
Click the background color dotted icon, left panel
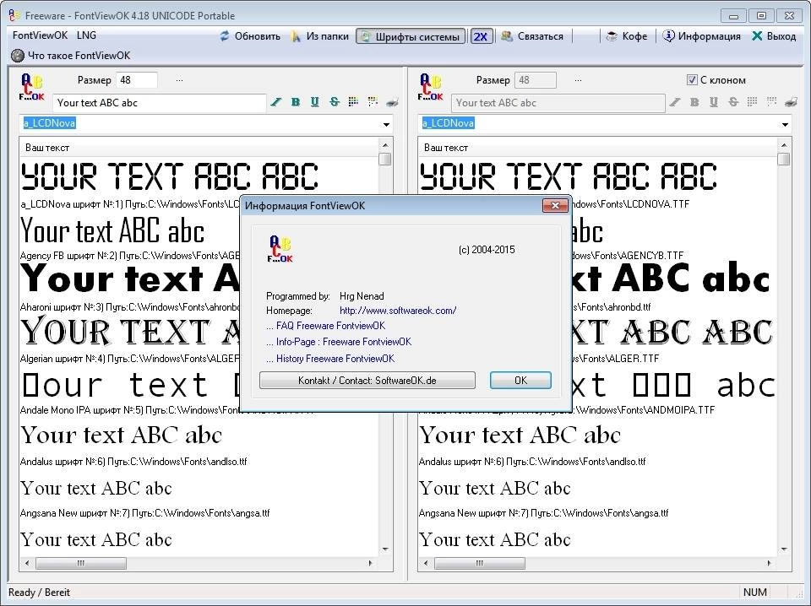[x=373, y=102]
